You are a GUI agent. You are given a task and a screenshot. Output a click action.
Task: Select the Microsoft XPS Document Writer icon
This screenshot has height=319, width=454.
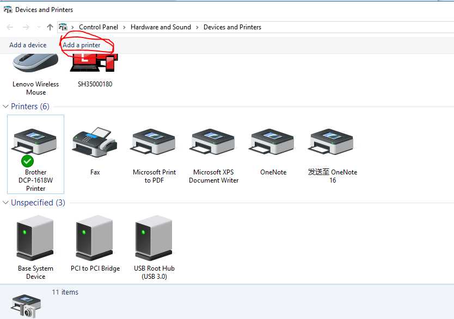212,141
